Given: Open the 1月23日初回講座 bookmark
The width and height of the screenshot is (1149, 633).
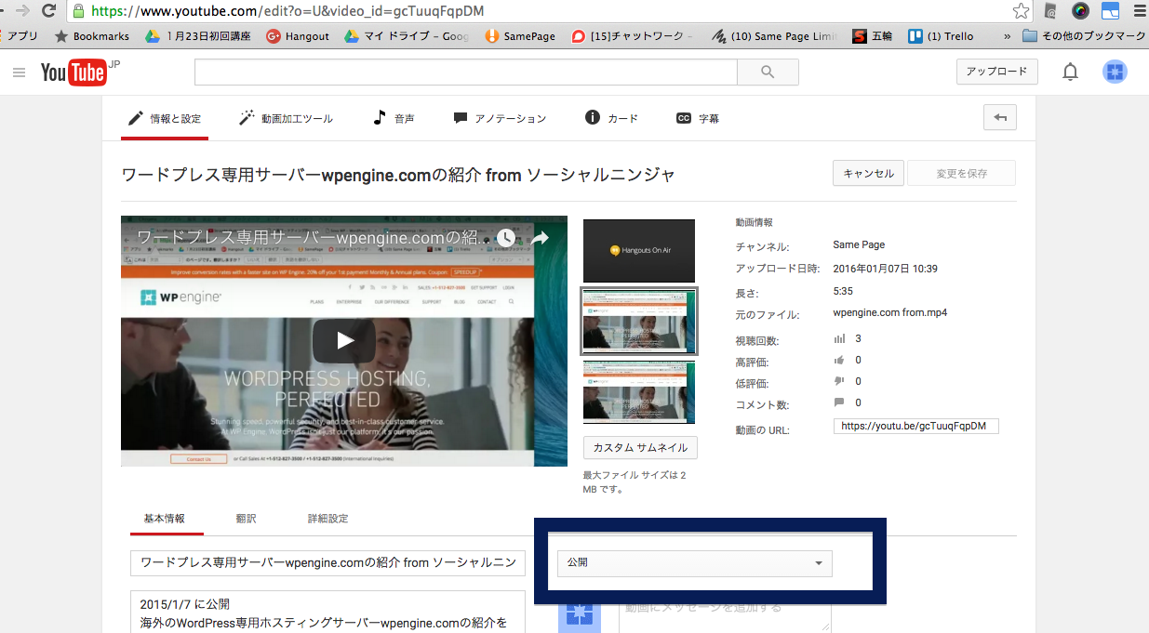Looking at the screenshot, I should click(x=198, y=36).
